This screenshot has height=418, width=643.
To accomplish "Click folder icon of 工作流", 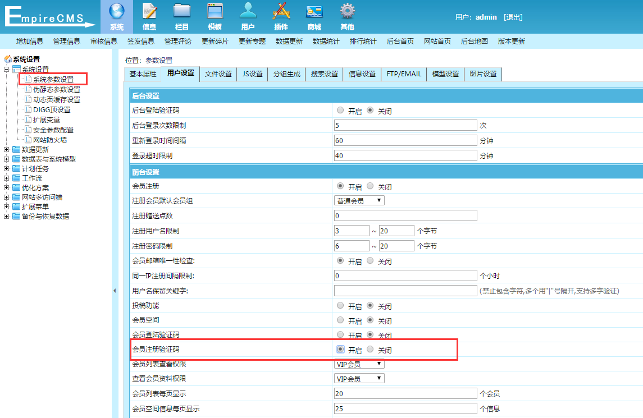I will coord(16,178).
